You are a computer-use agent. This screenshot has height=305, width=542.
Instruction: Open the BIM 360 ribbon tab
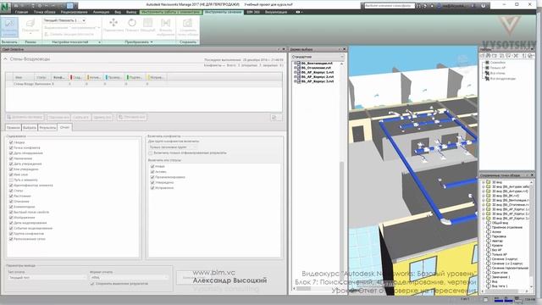[253, 12]
